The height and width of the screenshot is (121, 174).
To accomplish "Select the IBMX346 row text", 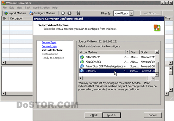I will 91,71.
